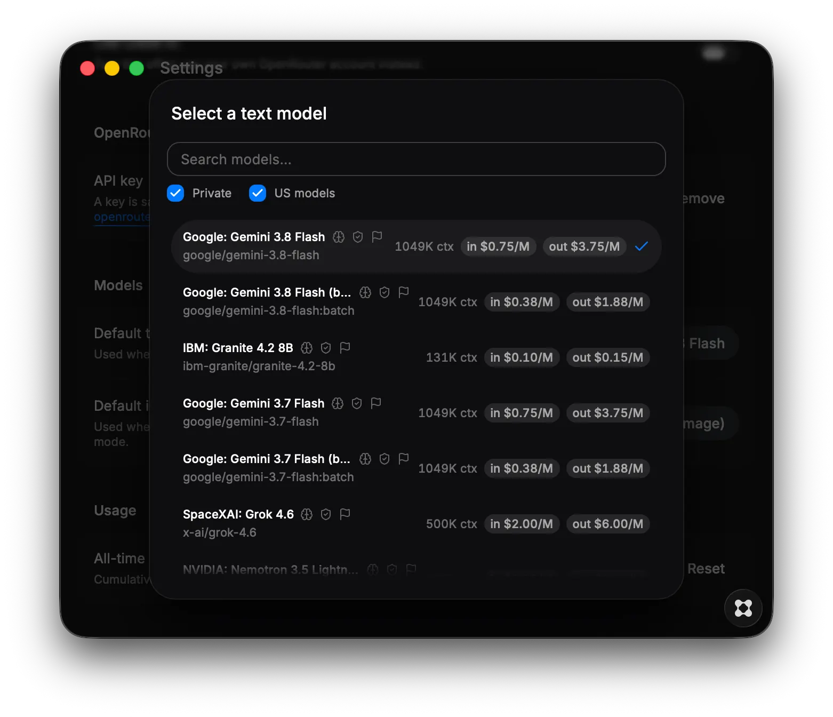833x717 pixels.
Task: Click the shield icon on Gemini 3.7 Flash row
Action: 357,403
